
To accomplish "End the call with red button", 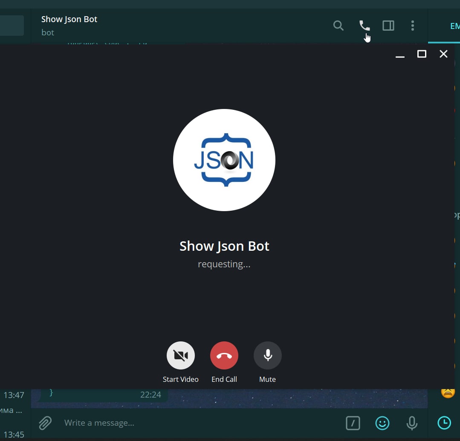I will coord(224,355).
